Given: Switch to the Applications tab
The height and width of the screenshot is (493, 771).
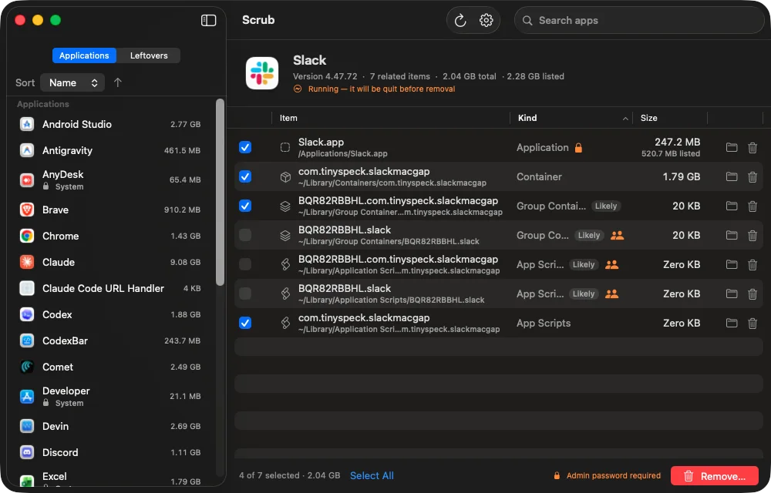Looking at the screenshot, I should coord(84,55).
